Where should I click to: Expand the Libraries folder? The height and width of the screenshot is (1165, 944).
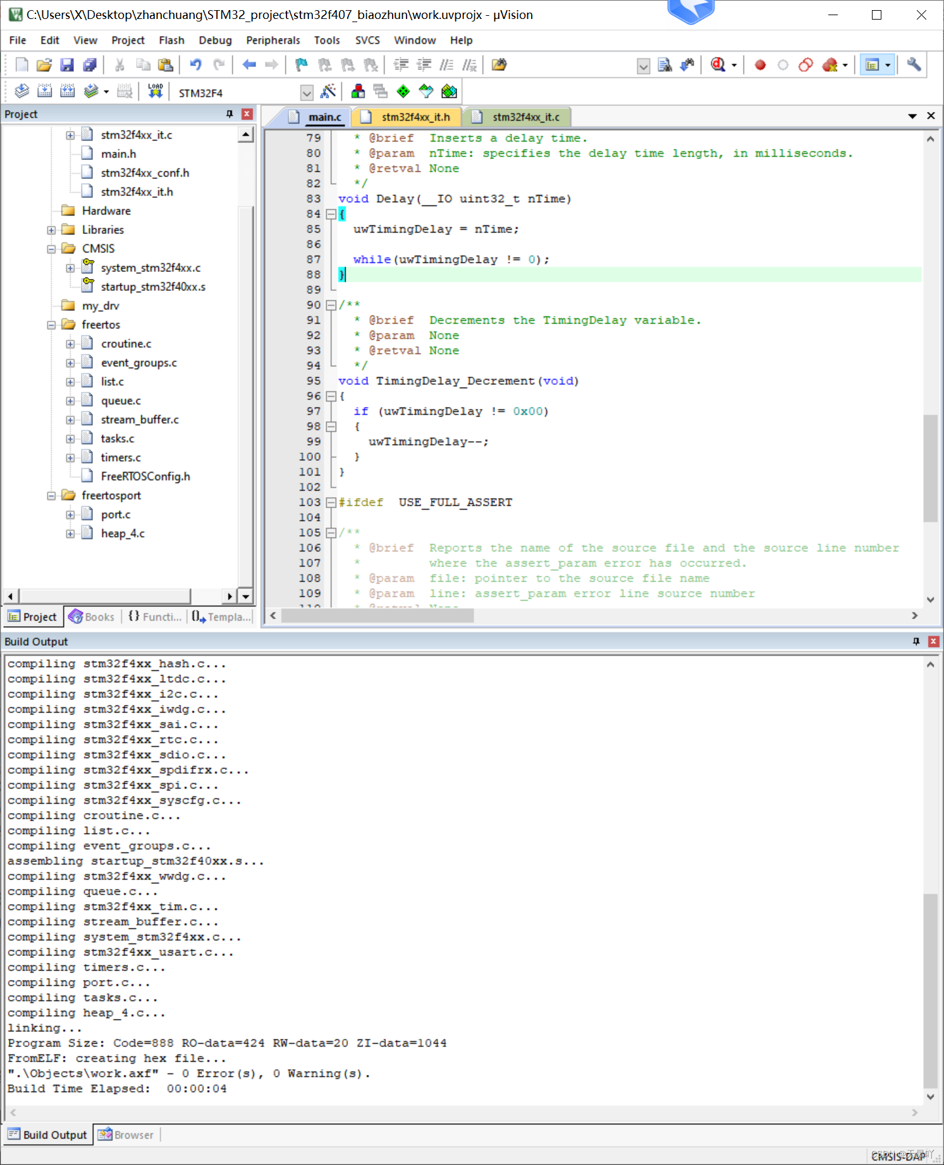51,230
